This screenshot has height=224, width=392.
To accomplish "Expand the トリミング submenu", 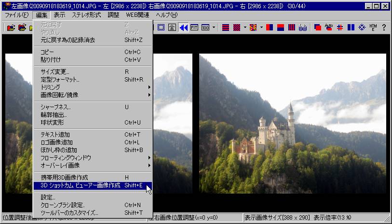I will 93,87.
